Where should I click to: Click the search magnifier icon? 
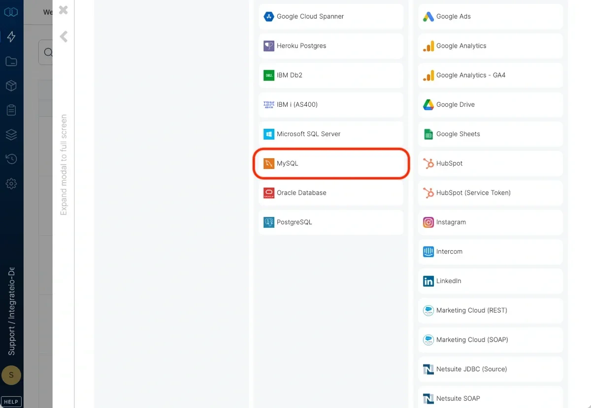point(48,52)
